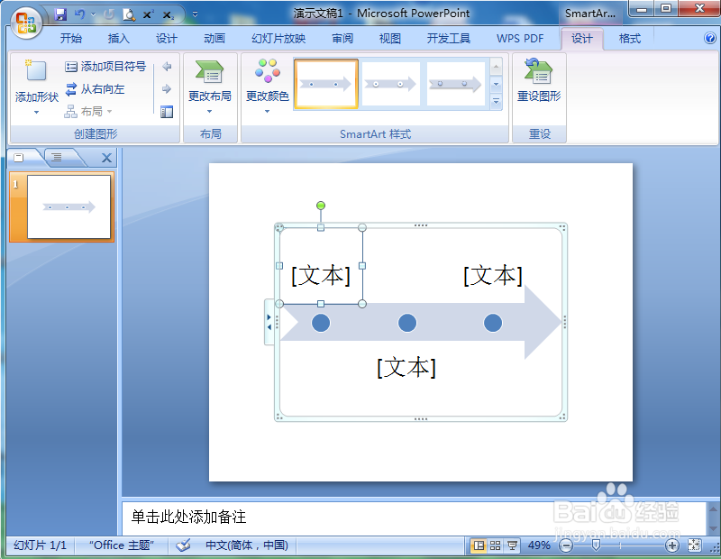Click Change Colors (更改颜色) icon
This screenshot has height=559, width=721.
268,70
